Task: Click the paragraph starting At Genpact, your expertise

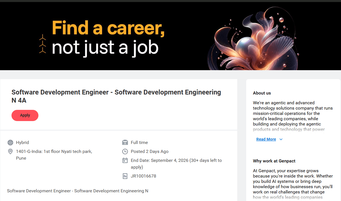Action: point(293,184)
